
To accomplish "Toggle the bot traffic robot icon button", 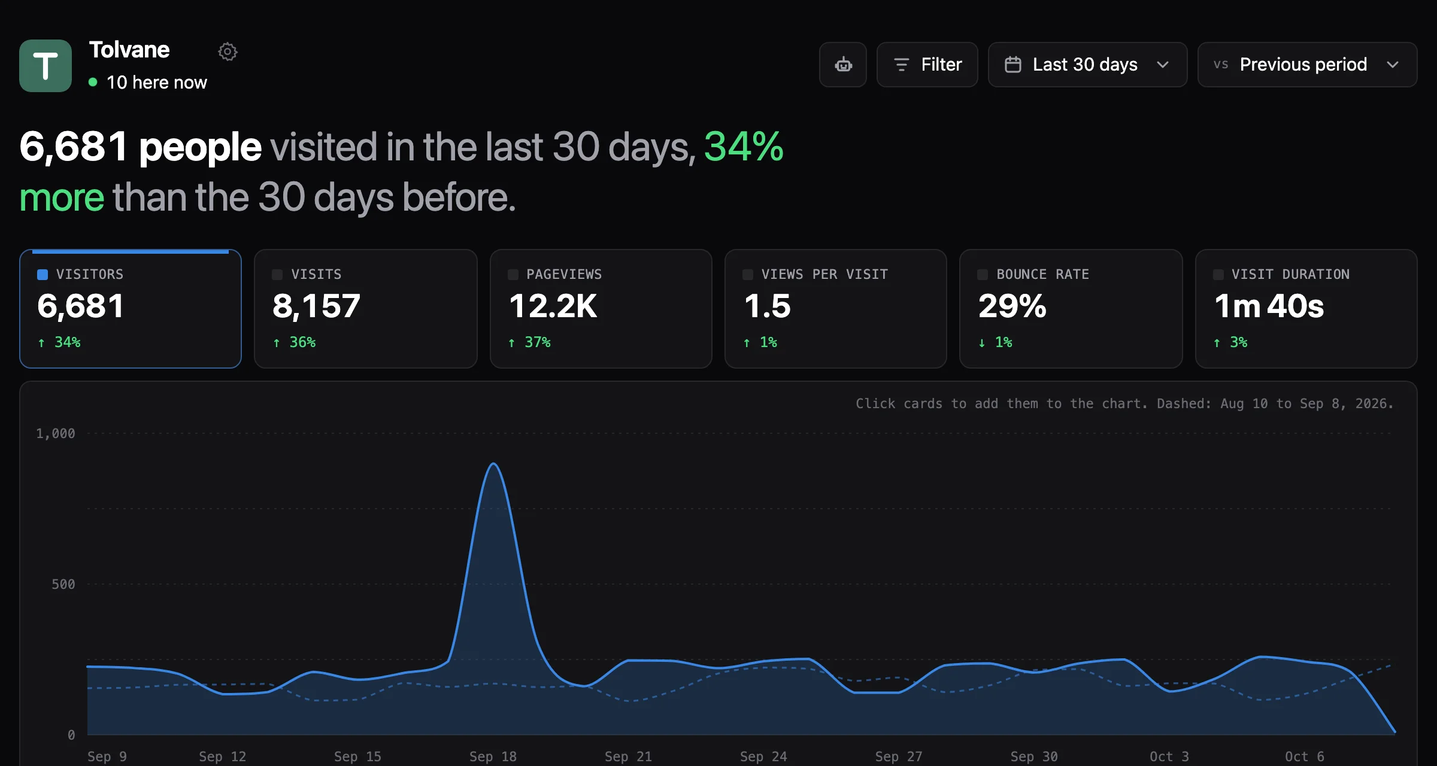I will tap(843, 65).
